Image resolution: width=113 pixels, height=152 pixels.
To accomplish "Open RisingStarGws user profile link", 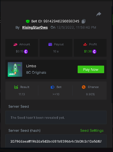I will tap(35, 28).
